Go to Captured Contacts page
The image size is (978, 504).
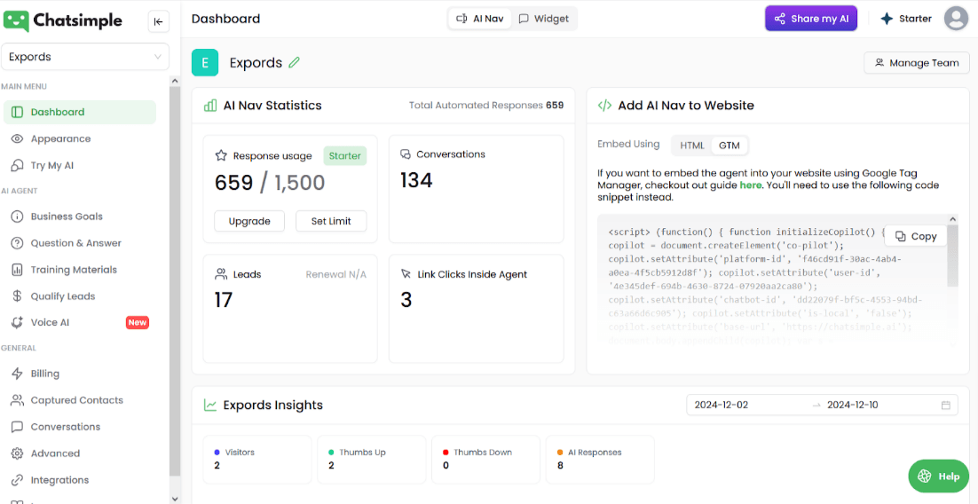click(x=76, y=400)
